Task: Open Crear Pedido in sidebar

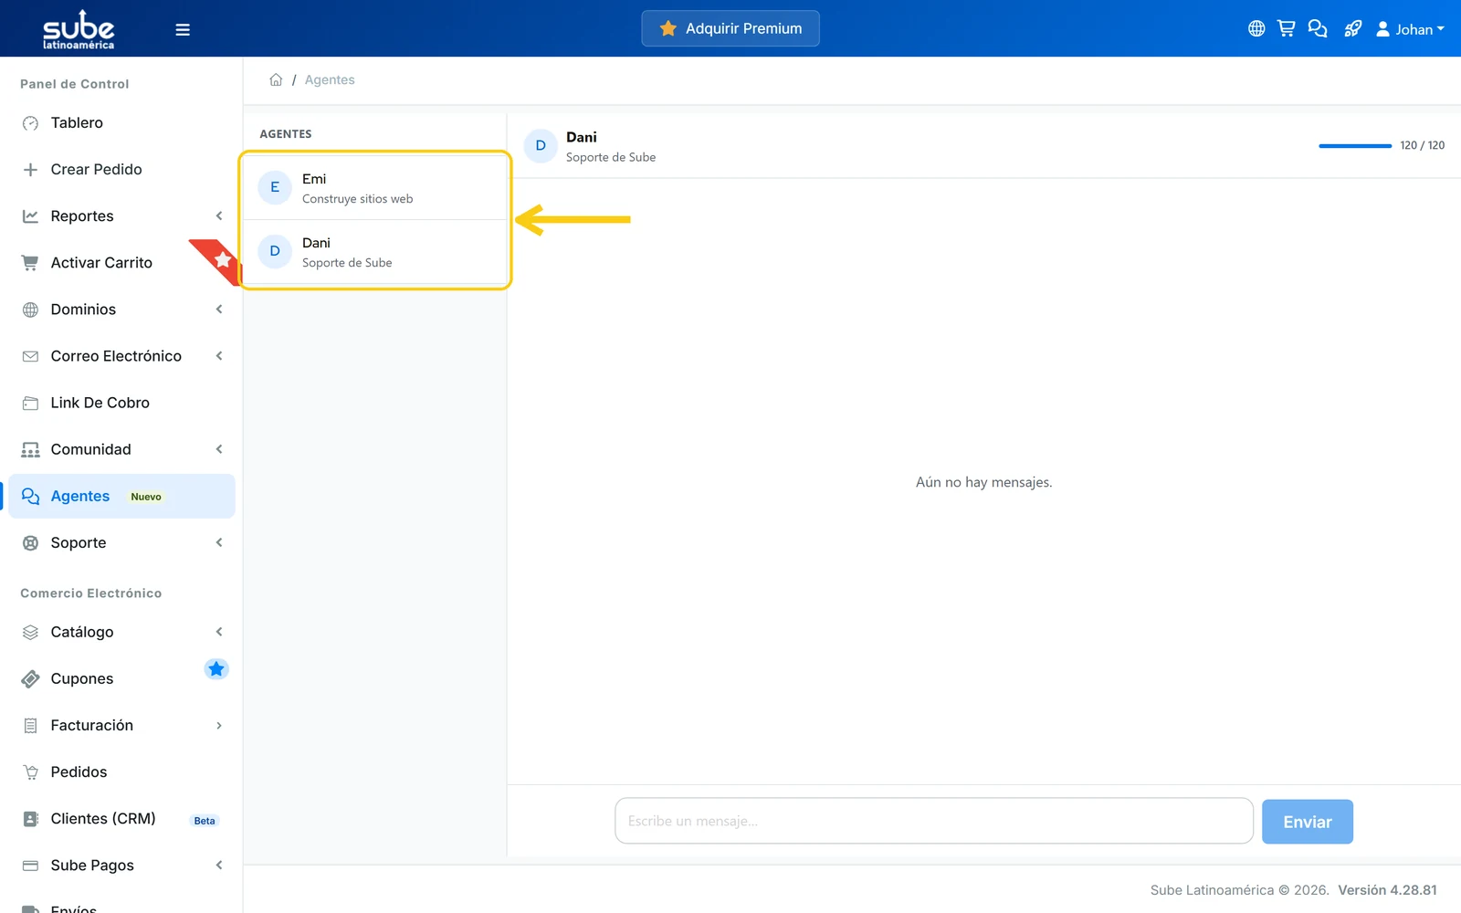Action: (x=121, y=169)
